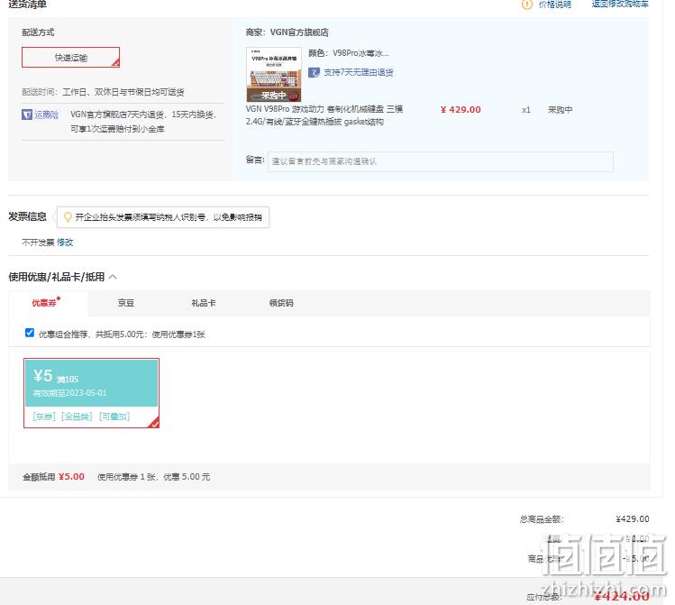Click 返回修改购物车 link
This screenshot has width=675, height=605.
click(x=620, y=4)
